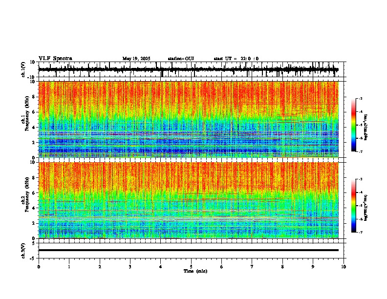The image size is (387, 299).
Task: Click the "9" tick label on the time axis
Action: [x=313, y=267]
